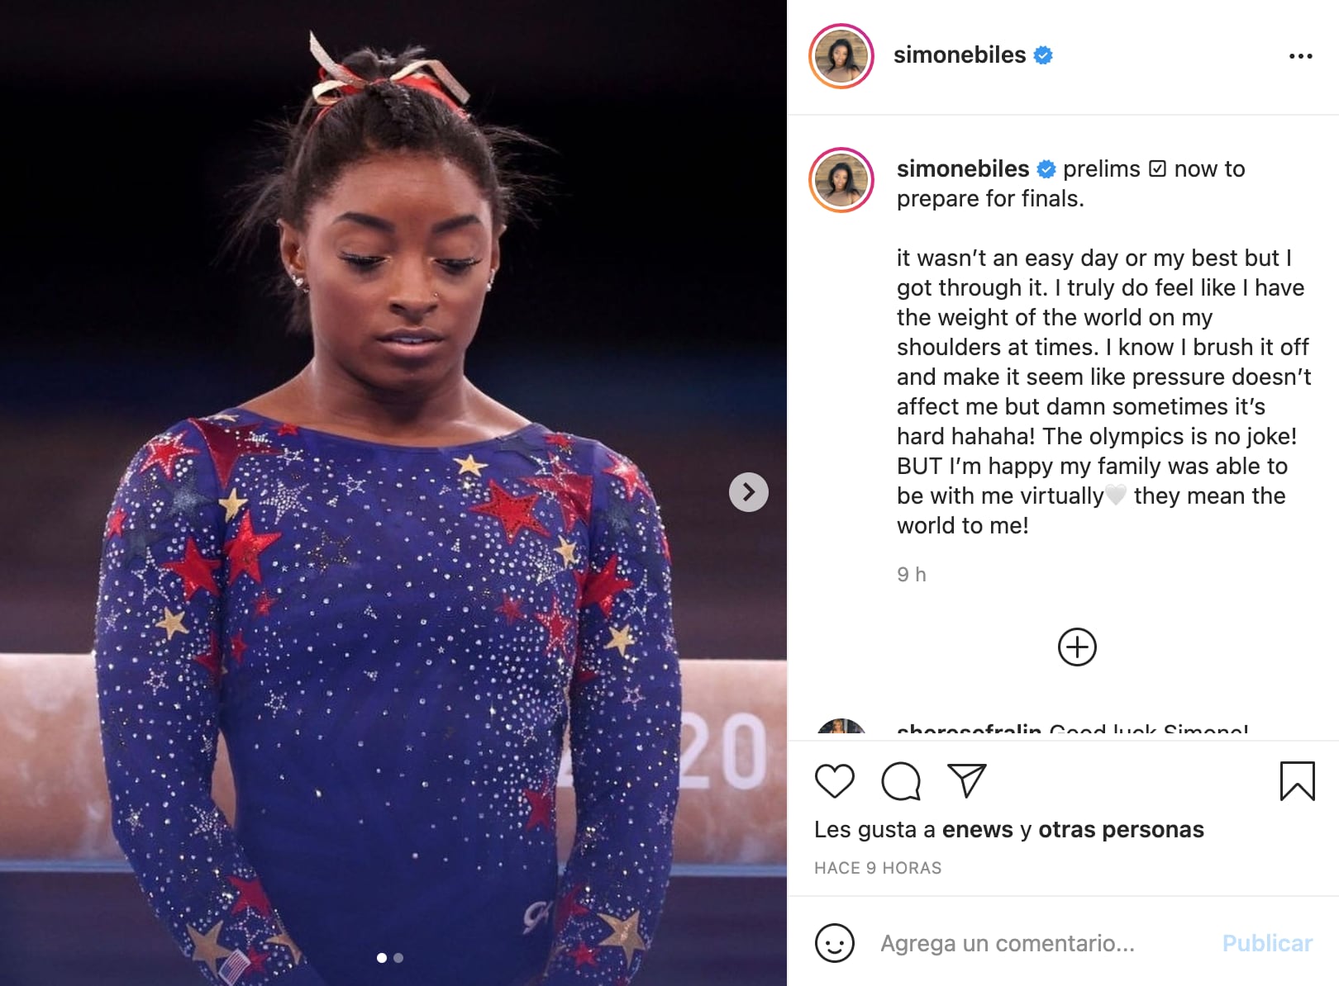This screenshot has height=986, width=1339.
Task: Click the Publicar button
Action: [x=1267, y=943]
